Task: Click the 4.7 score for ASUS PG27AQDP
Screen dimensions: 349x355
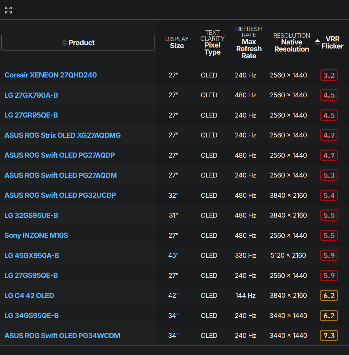Action: click(329, 155)
